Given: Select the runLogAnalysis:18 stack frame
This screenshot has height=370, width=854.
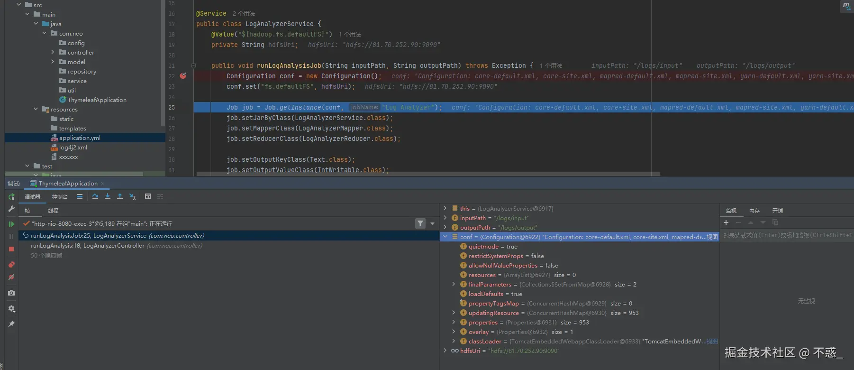Looking at the screenshot, I should pos(117,246).
